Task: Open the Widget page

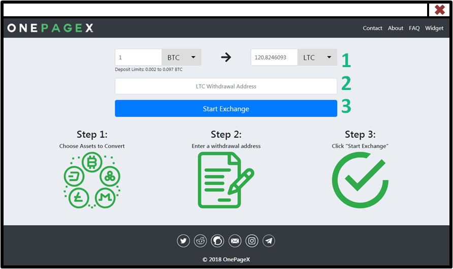Action: point(434,28)
